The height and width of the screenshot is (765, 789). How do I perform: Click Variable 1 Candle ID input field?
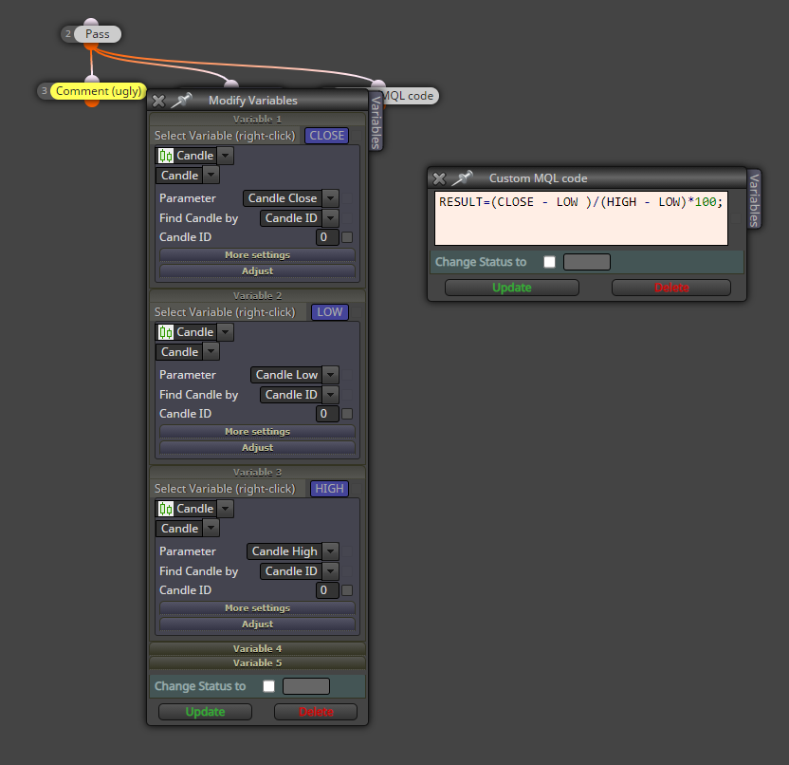click(x=327, y=237)
